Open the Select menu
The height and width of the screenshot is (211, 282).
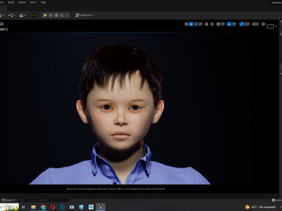pyautogui.click(x=22, y=2)
